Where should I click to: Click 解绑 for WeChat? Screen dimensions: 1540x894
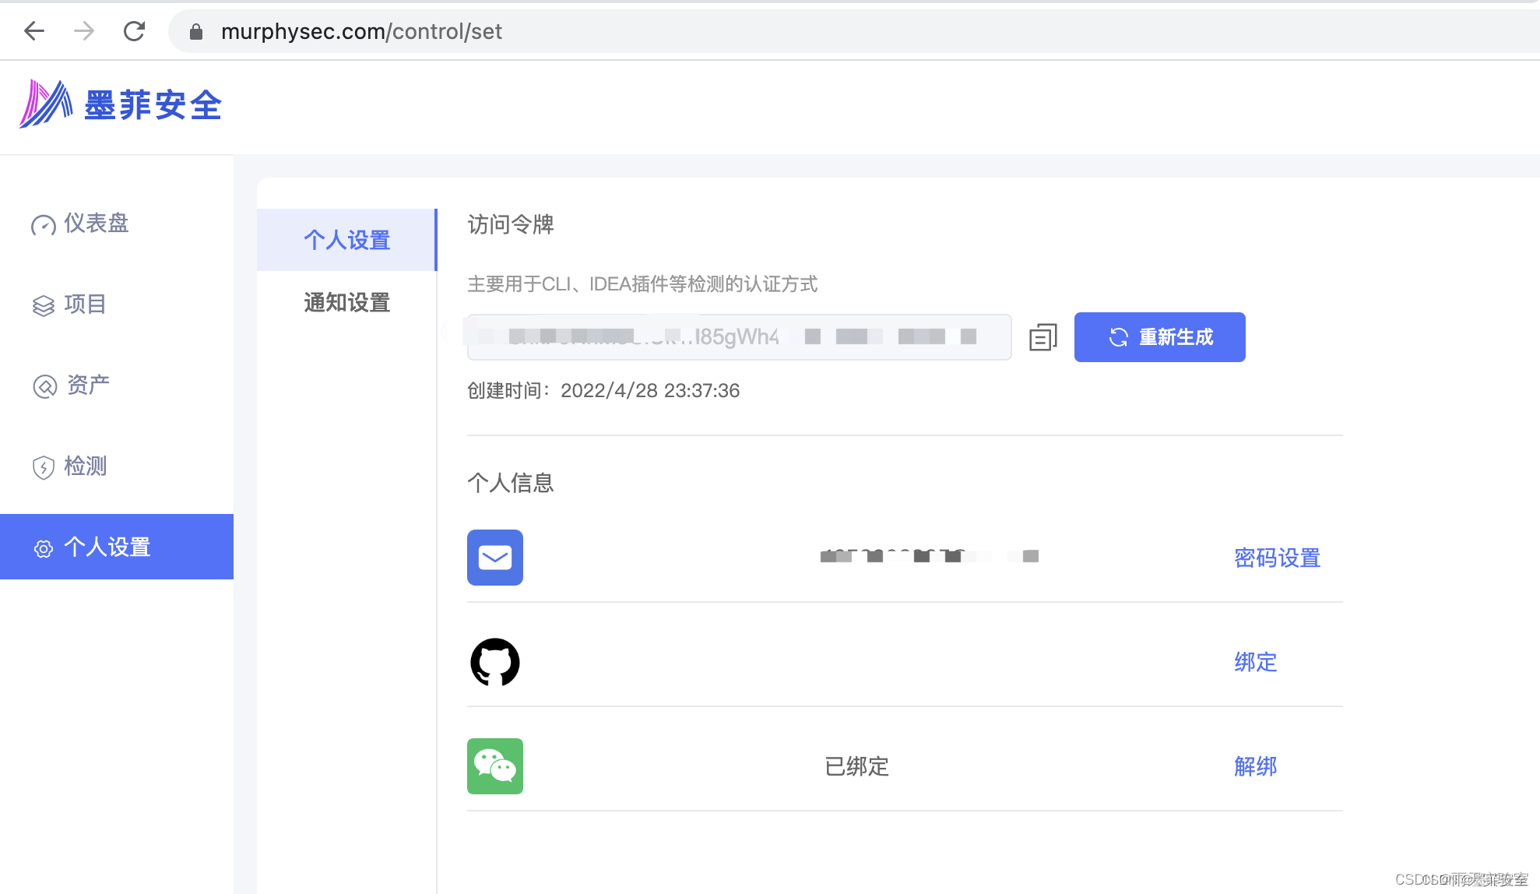[x=1255, y=766]
